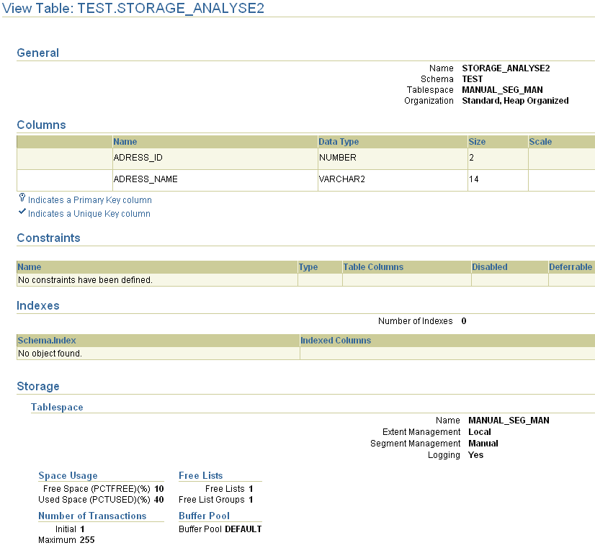Click the Free List Groups value 1

click(x=251, y=500)
